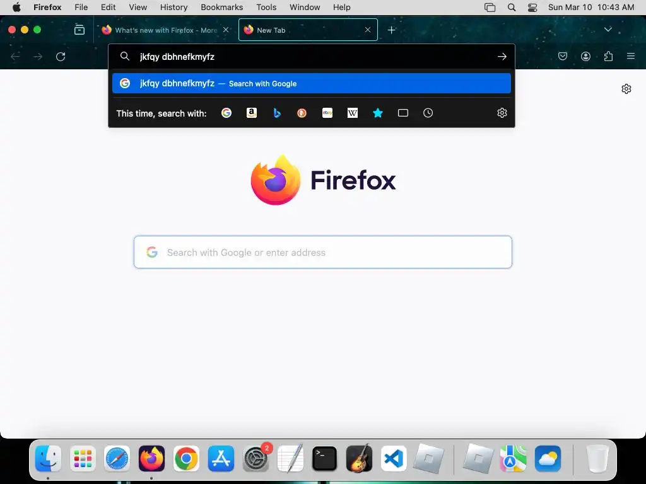Launch Safari from the Dock
The height and width of the screenshot is (484, 646).
click(117, 459)
